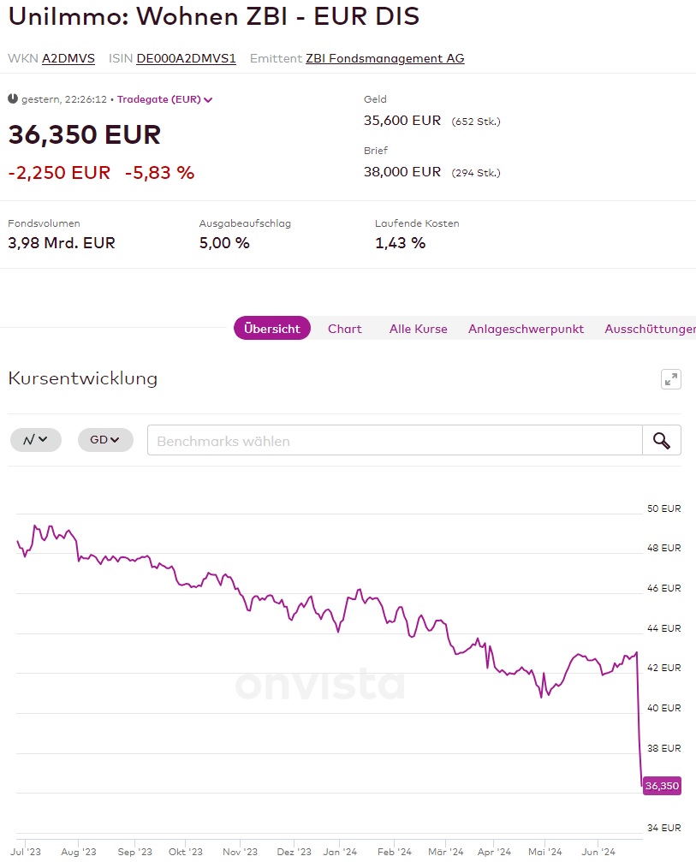The width and height of the screenshot is (696, 862).
Task: Switch to the Chart tab
Action: (344, 329)
